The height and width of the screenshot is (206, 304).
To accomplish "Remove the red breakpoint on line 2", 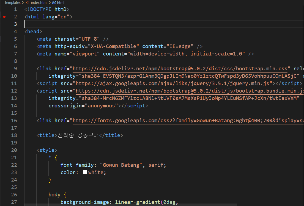I will [4, 17].
